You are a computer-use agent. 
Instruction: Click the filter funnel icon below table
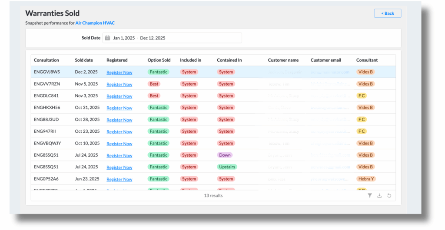coord(370,196)
